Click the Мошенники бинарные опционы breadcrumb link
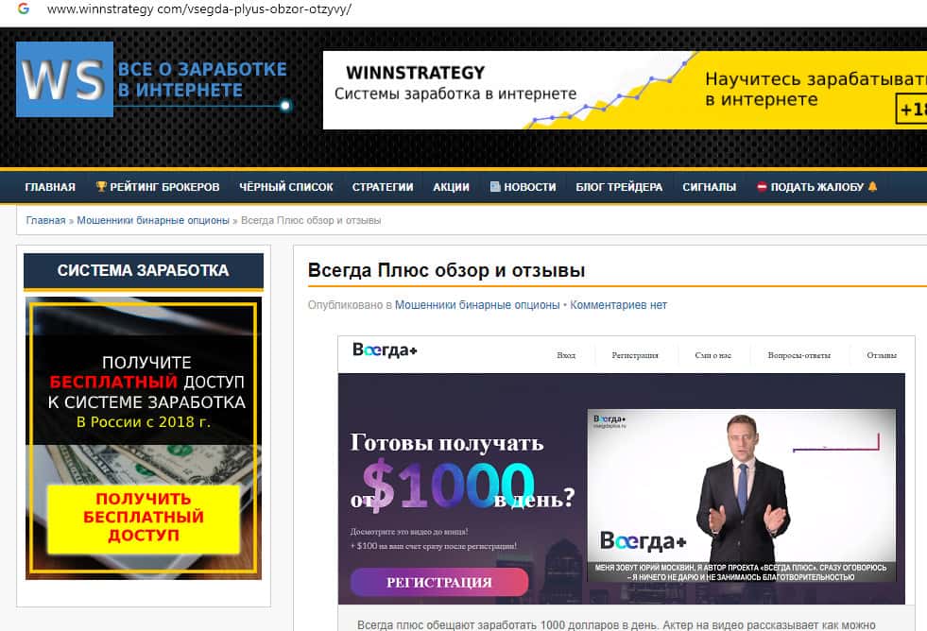The width and height of the screenshot is (927, 631). 153,220
